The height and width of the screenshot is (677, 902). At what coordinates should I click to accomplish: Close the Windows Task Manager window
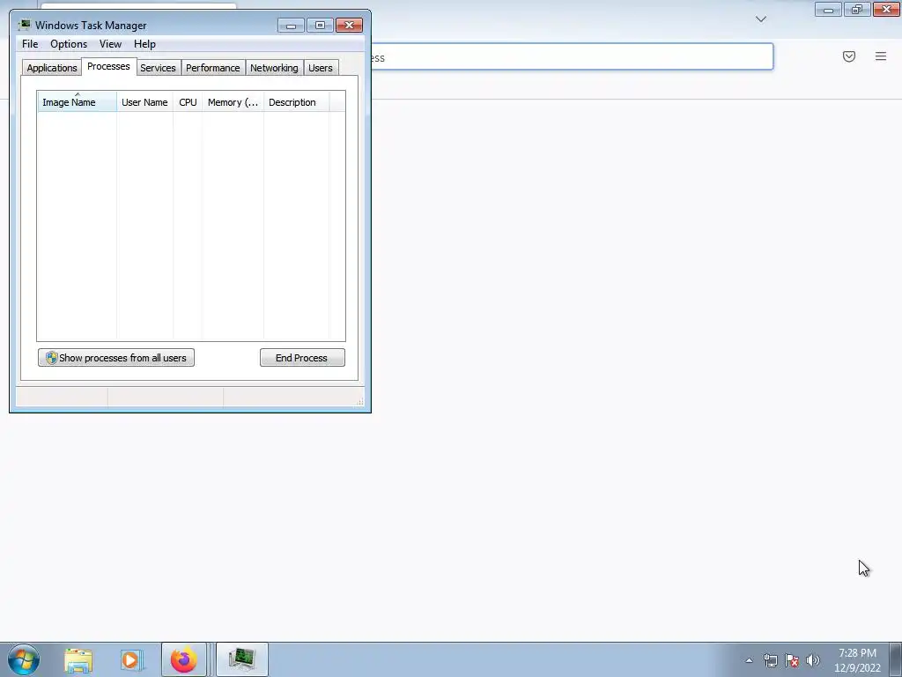(349, 26)
